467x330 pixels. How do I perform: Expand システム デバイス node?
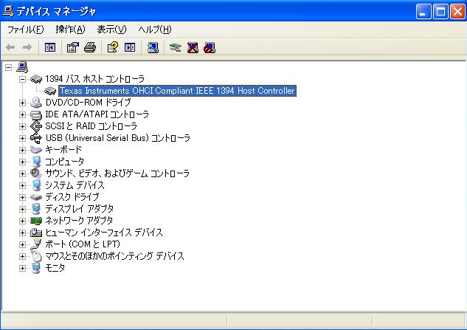[22, 185]
